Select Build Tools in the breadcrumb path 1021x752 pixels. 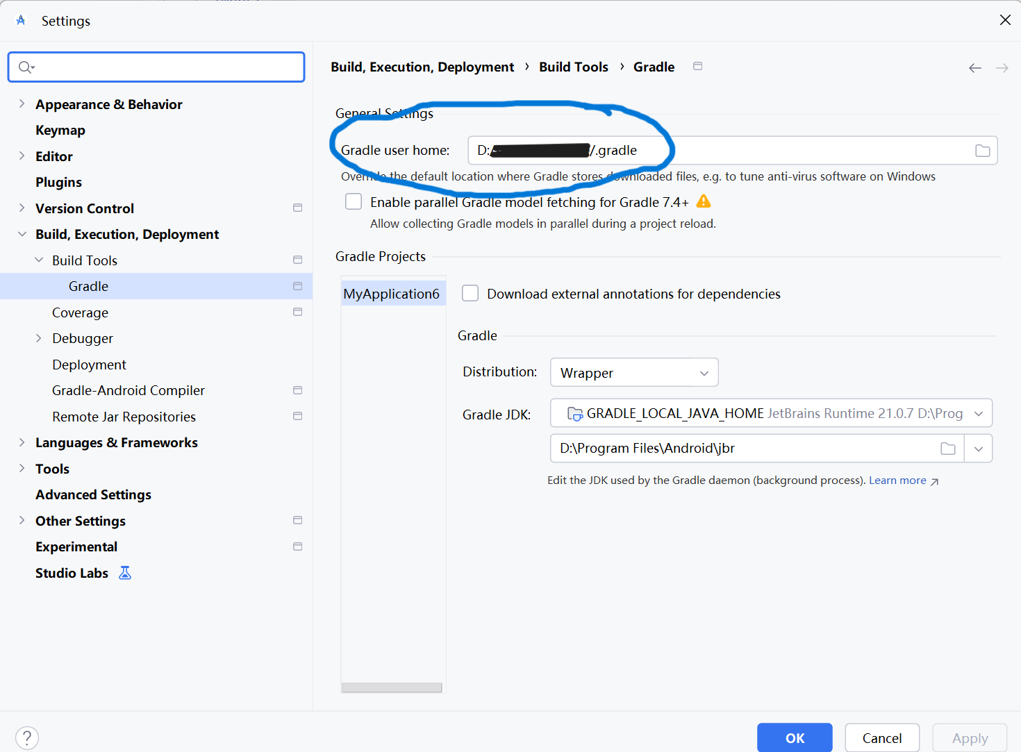pyautogui.click(x=574, y=67)
